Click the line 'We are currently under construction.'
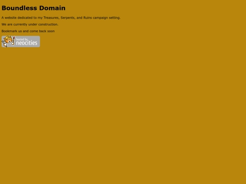246x184 pixels. coord(30,25)
